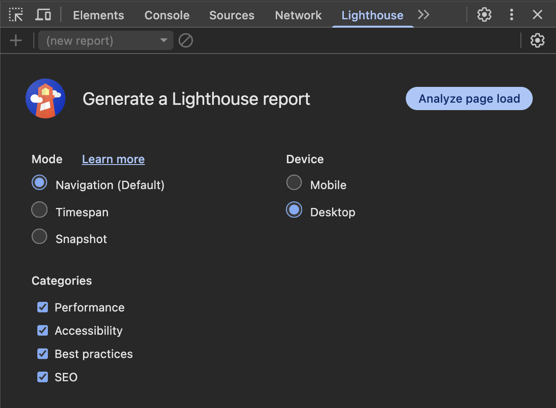The height and width of the screenshot is (408, 556).
Task: Expand the more tabs chevron
Action: pyautogui.click(x=423, y=15)
